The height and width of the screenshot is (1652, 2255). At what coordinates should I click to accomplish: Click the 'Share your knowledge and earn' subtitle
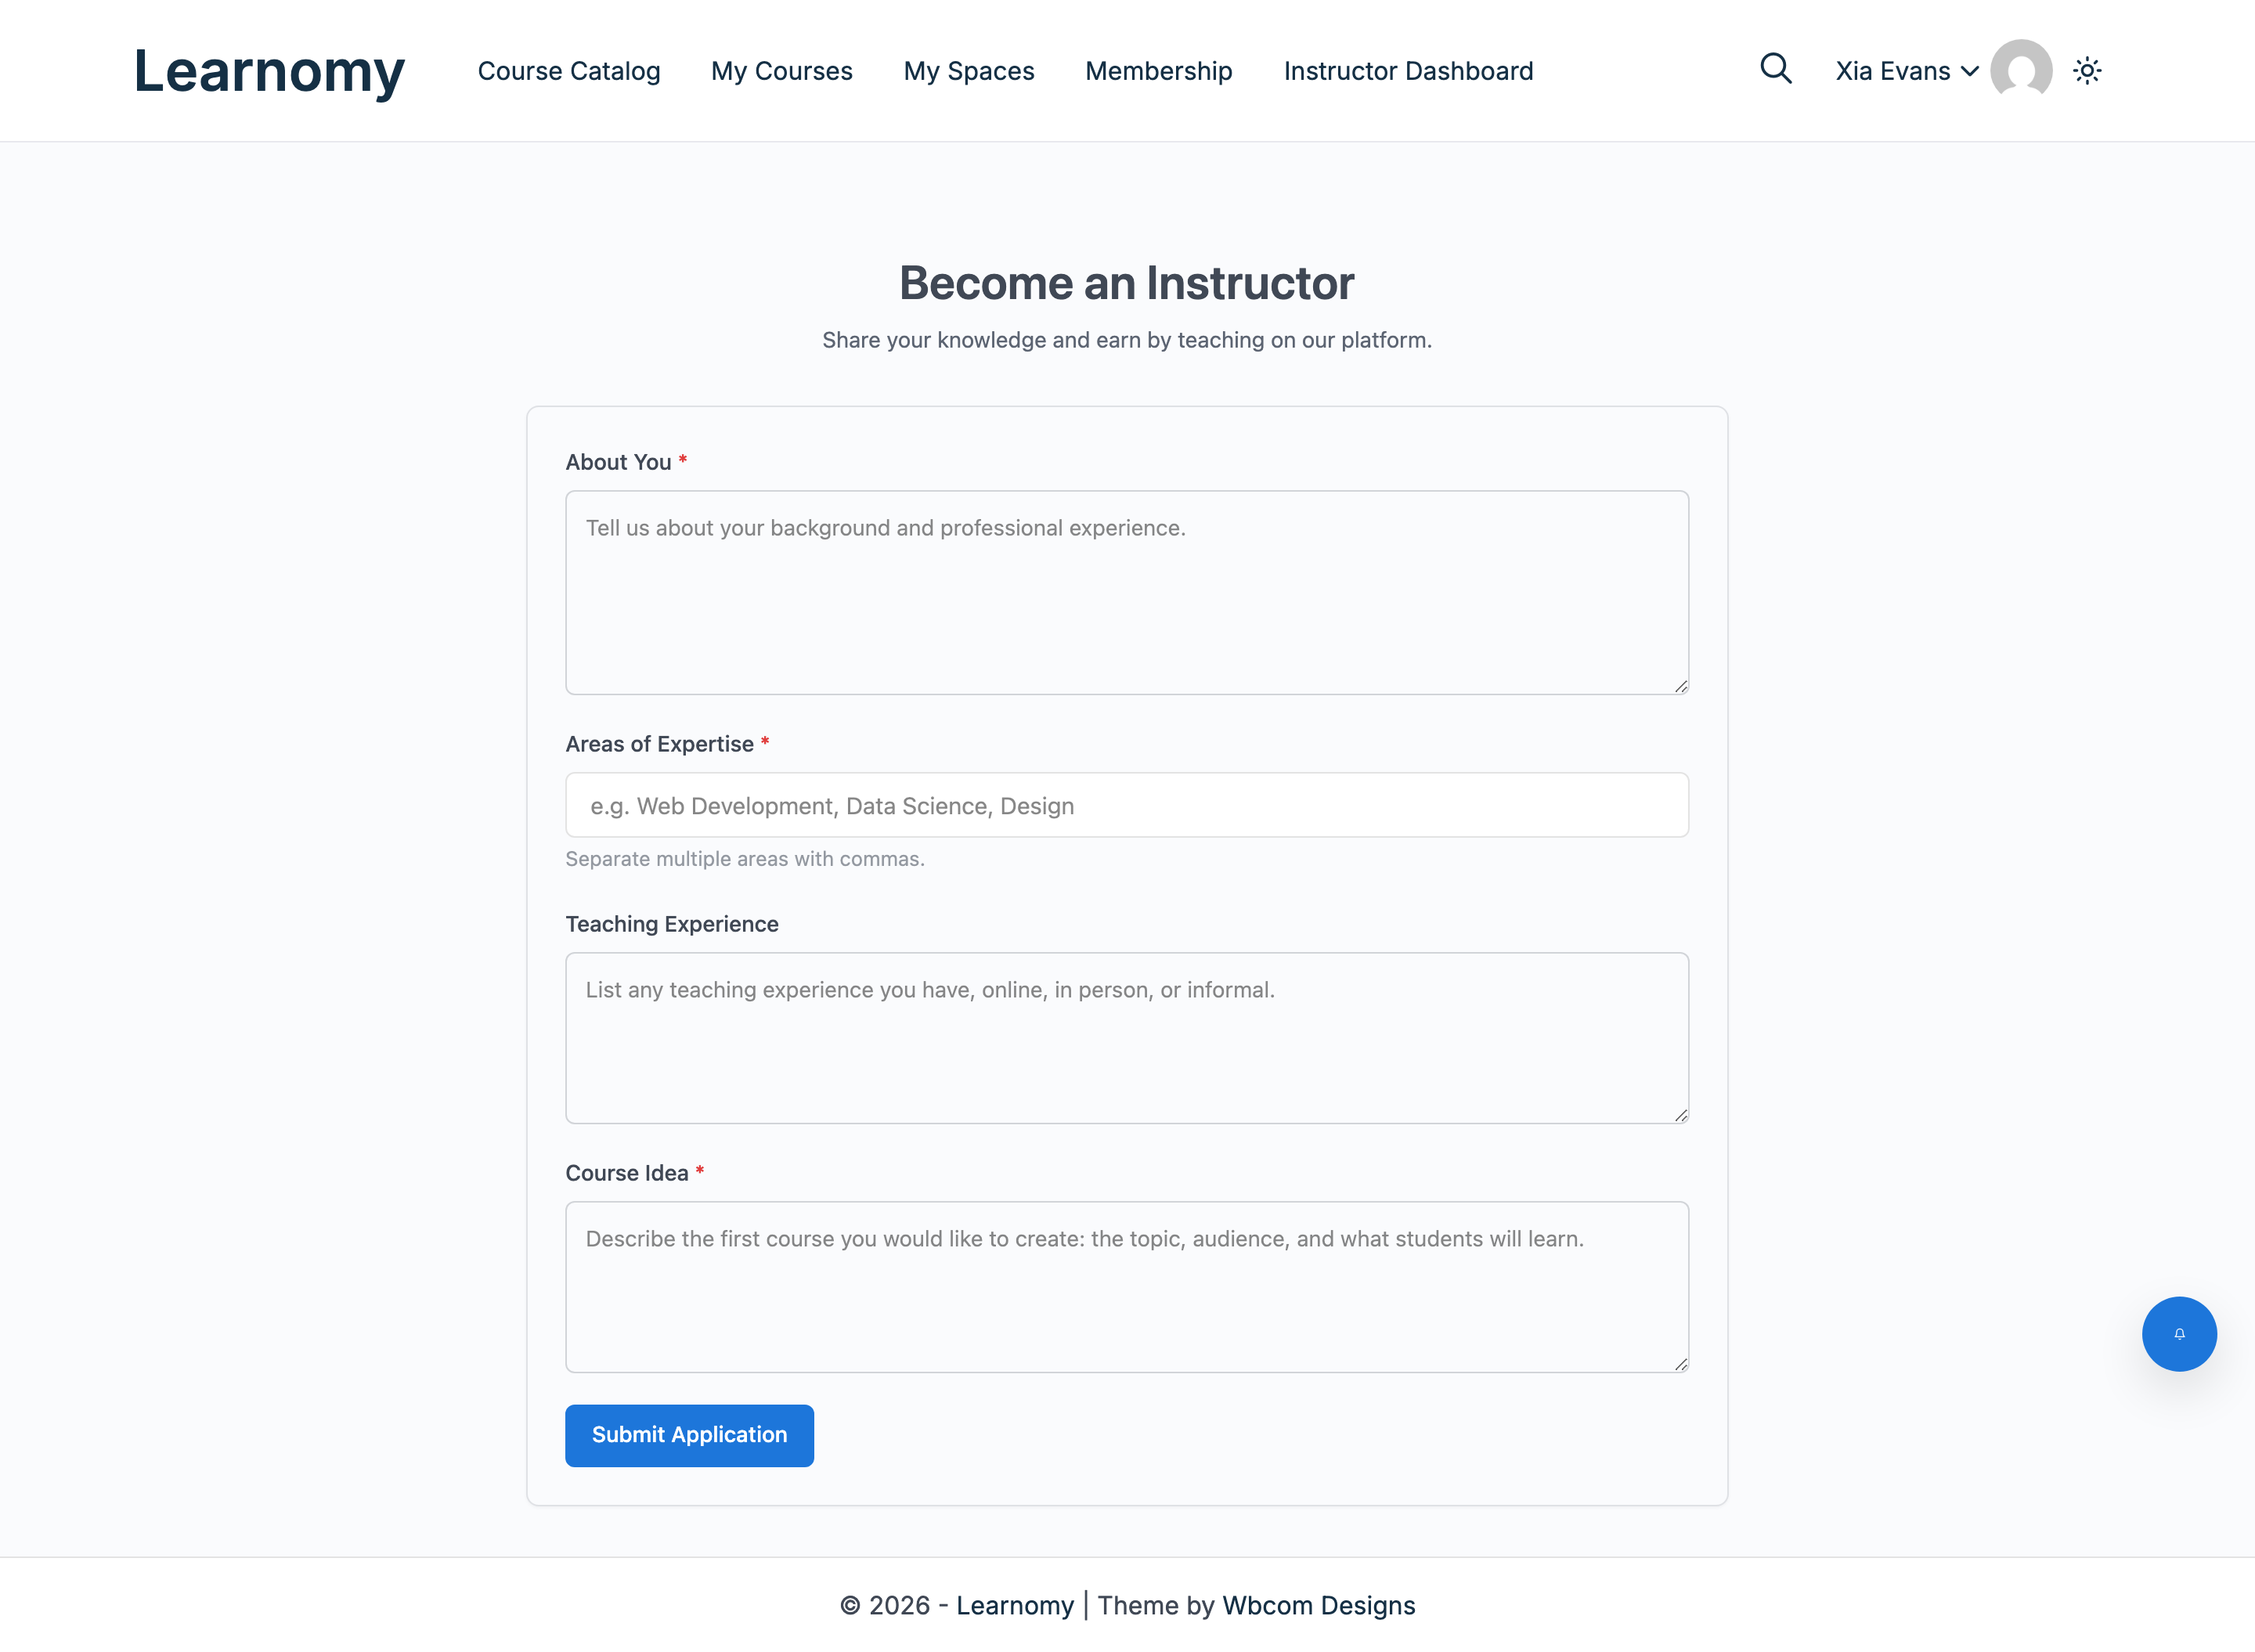1127,340
